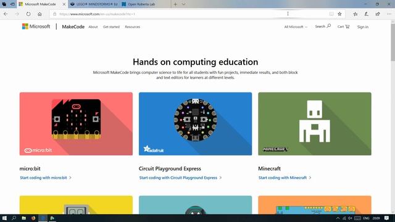
Task: Click the Minecraft heading text
Action: coord(269,168)
